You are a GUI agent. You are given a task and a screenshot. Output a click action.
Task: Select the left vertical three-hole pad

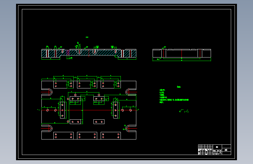pos(62,110)
